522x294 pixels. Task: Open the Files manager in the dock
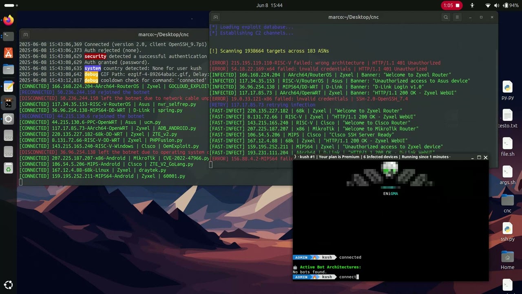tap(8, 69)
